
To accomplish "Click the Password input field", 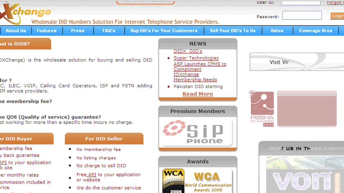I will [x=302, y=16].
